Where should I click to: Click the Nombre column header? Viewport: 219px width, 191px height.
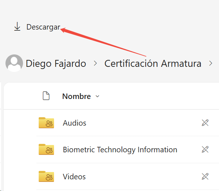pos(76,96)
